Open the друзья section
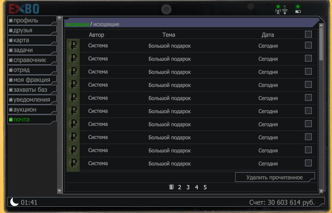The height and width of the screenshot is (213, 332). [32, 30]
